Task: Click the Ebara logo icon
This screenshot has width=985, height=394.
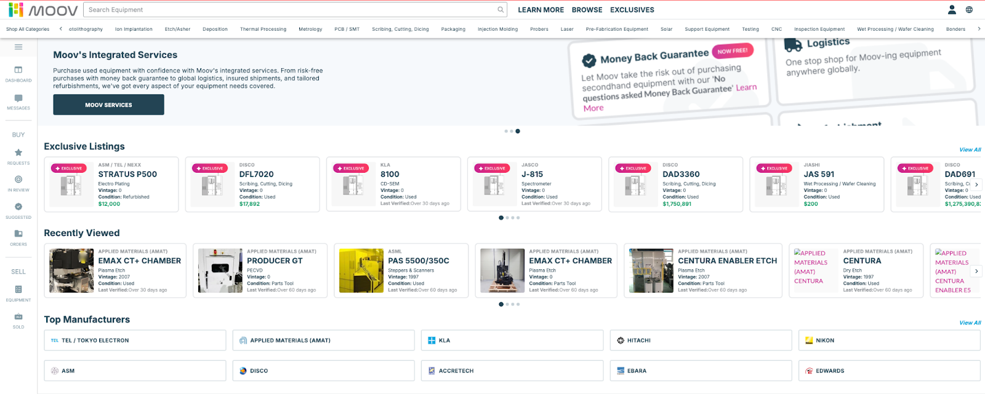Action: tap(621, 371)
